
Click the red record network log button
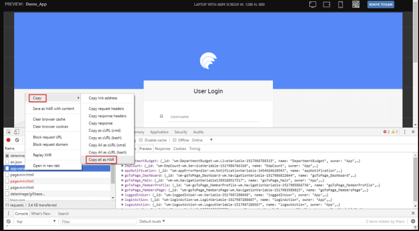click(8, 140)
